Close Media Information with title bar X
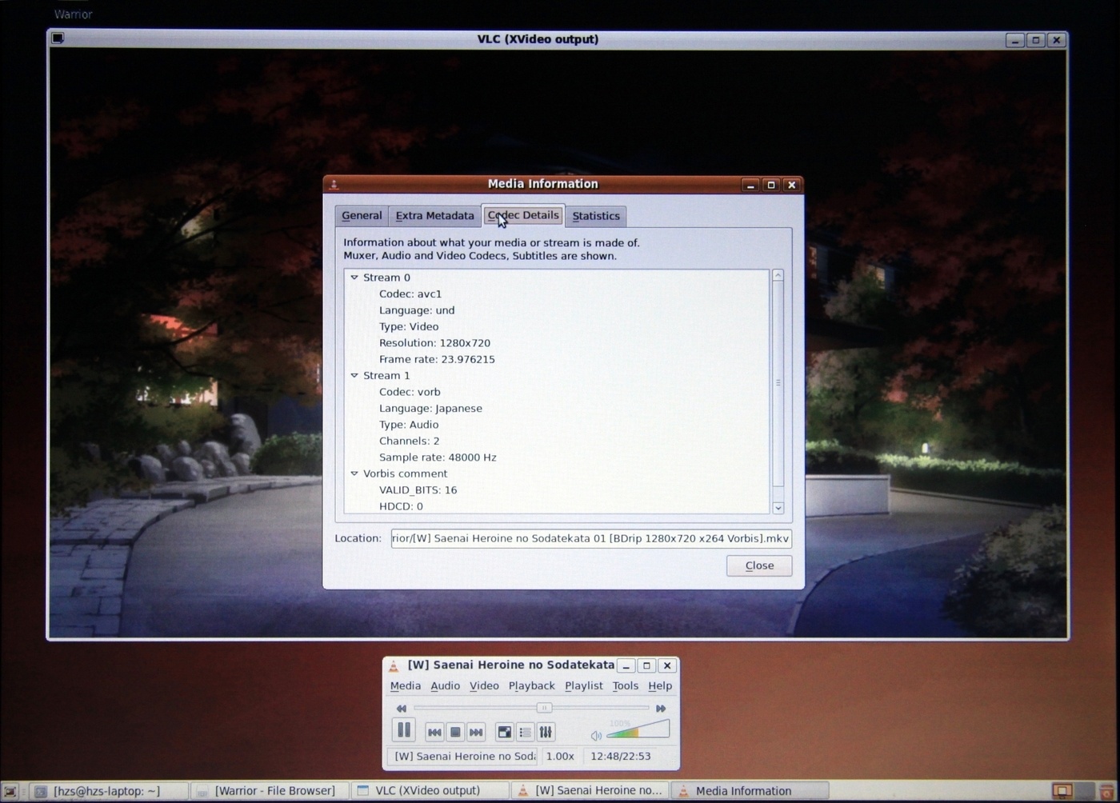Image resolution: width=1120 pixels, height=803 pixels. coord(792,185)
